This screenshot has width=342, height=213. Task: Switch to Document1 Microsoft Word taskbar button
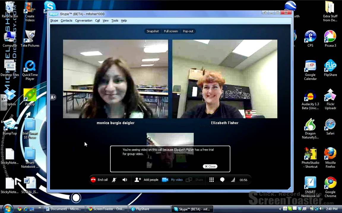pos(63,209)
